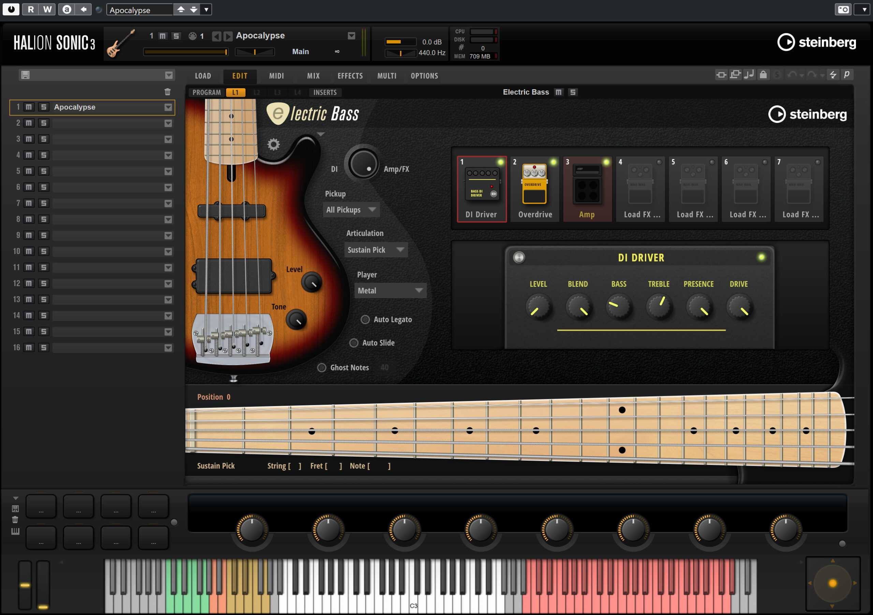This screenshot has height=615, width=873.
Task: Toggle the Read automation R button
Action: click(31, 9)
